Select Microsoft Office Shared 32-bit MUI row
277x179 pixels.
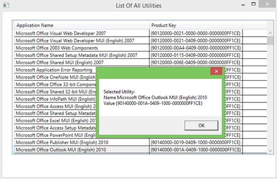(55, 91)
